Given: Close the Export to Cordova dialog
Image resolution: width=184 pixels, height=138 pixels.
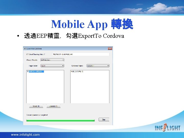Looking at the screenshot, I should (110, 49).
